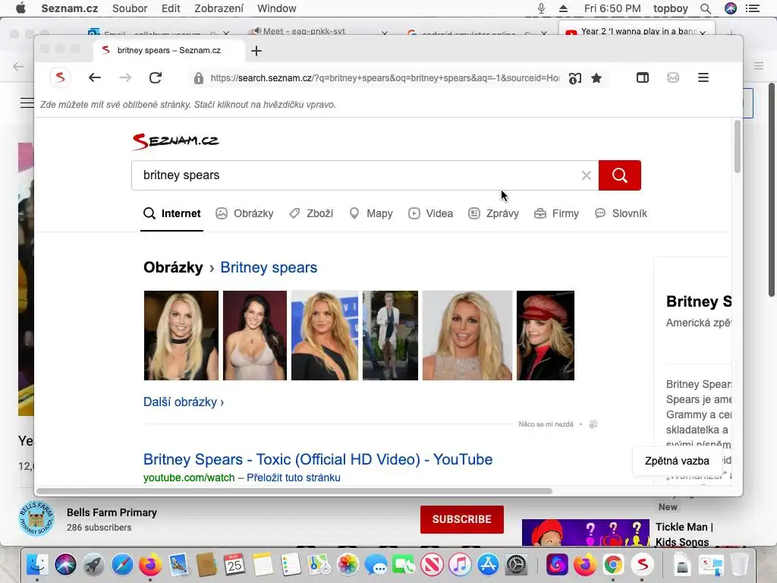This screenshot has width=777, height=583.
Task: Open Britney Spears Toxic YouTube result
Action: coord(318,459)
